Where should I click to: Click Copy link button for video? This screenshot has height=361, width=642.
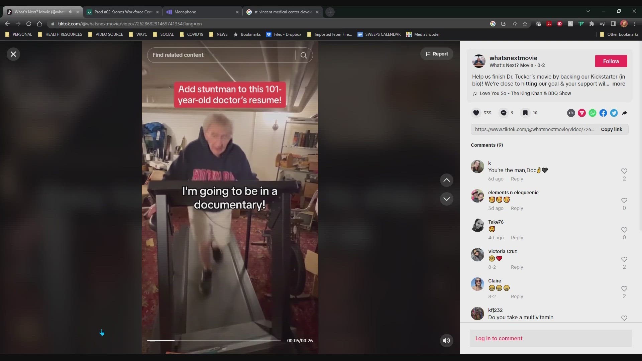click(x=612, y=129)
